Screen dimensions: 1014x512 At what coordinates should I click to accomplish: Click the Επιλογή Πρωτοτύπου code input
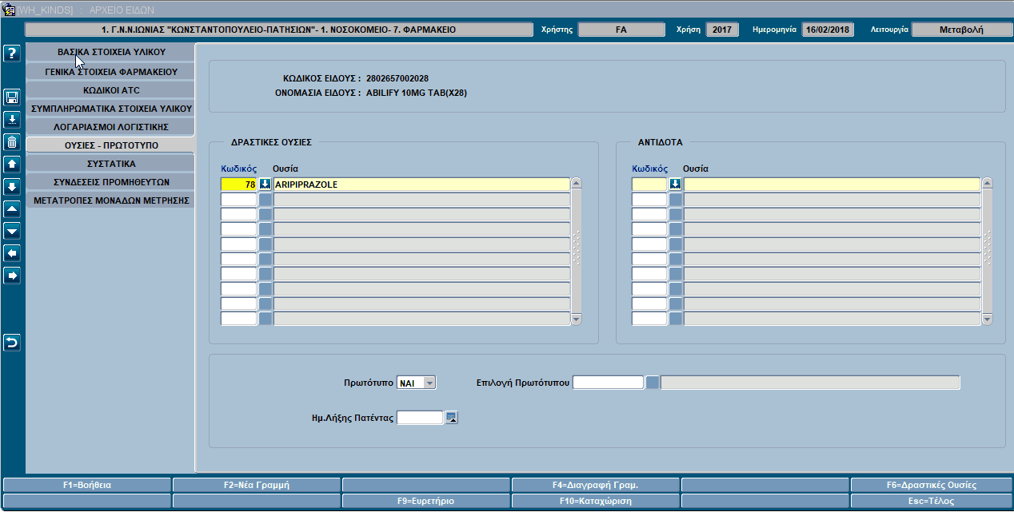(609, 383)
